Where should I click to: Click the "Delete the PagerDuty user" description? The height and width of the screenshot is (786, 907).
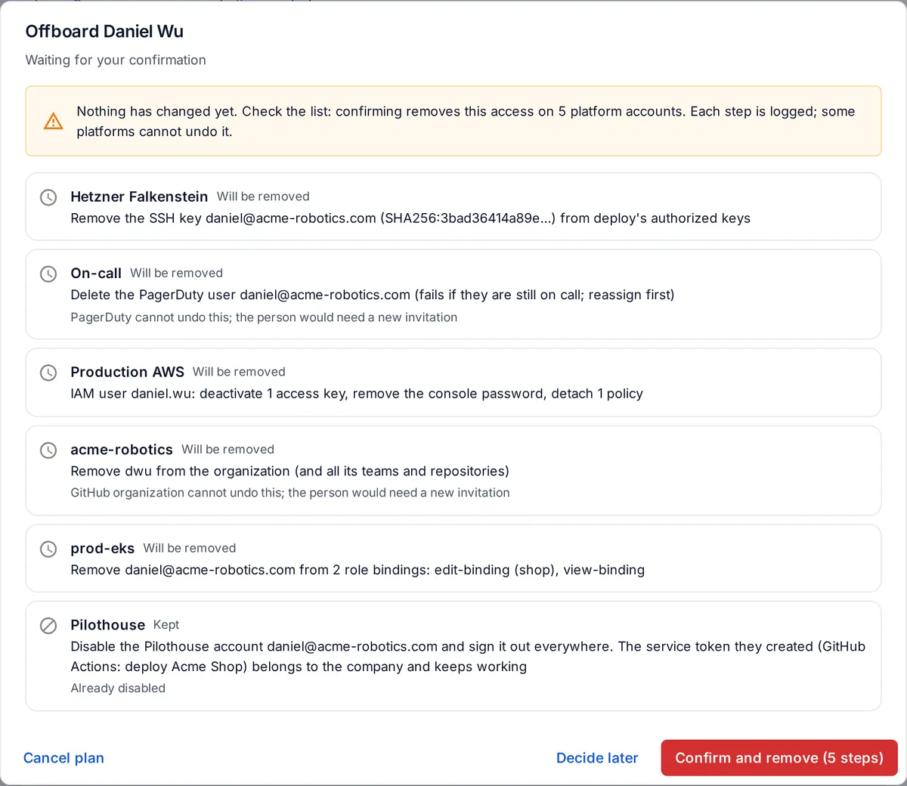[373, 295]
